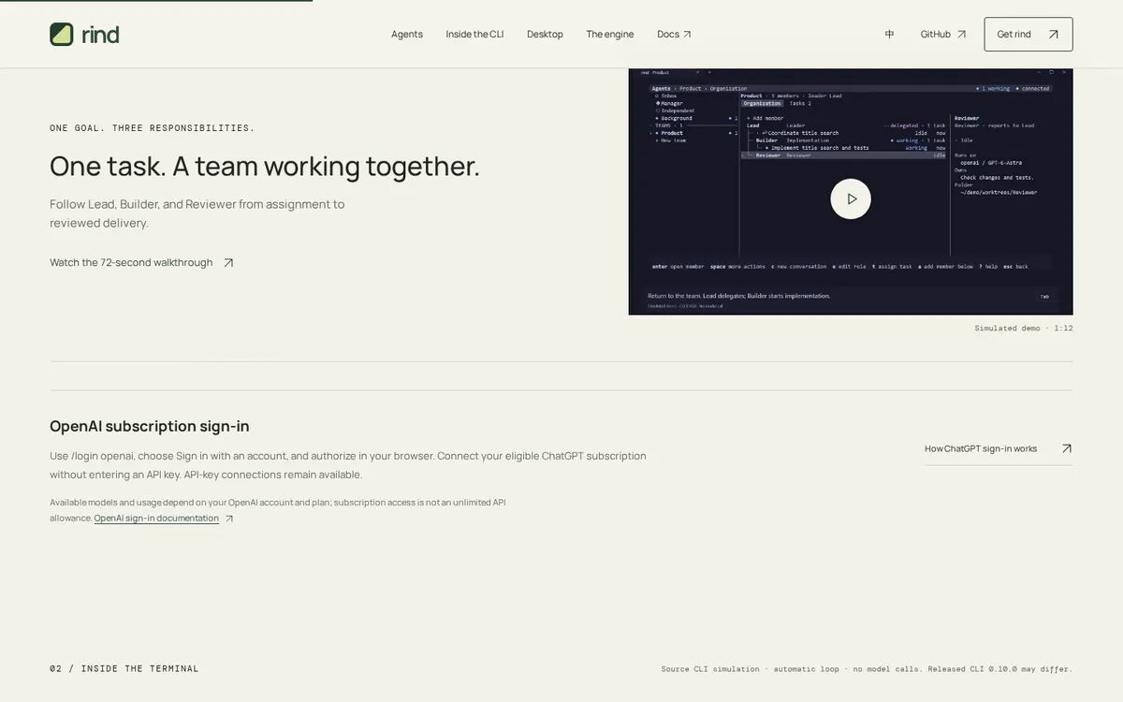1123x702 pixels.
Task: Select Inbox in the demo's agents sidebar
Action: point(668,95)
